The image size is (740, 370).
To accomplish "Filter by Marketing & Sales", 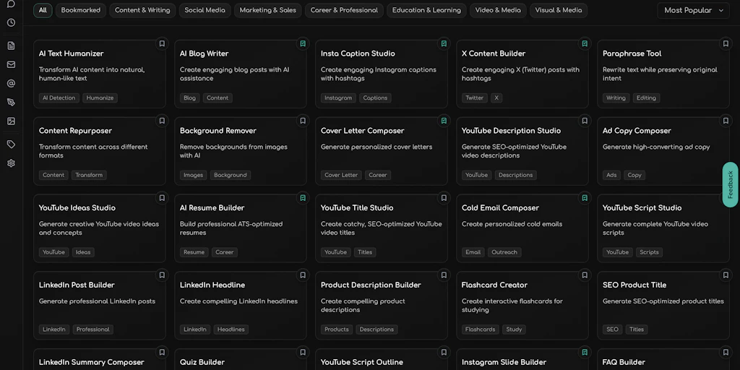I will (x=267, y=10).
